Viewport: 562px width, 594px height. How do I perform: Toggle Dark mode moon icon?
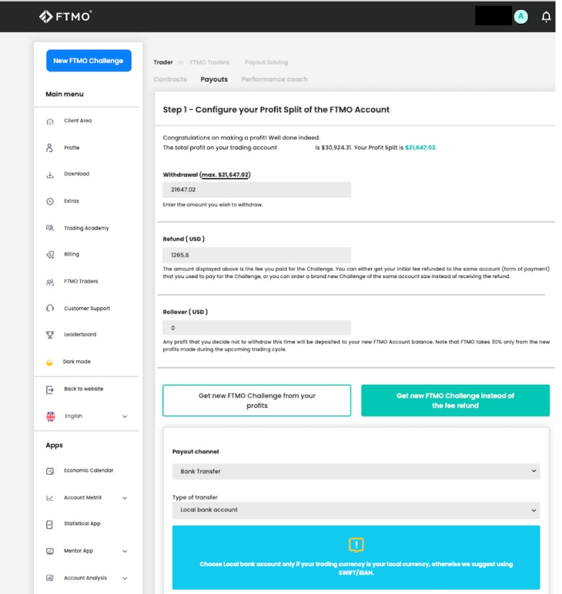49,362
